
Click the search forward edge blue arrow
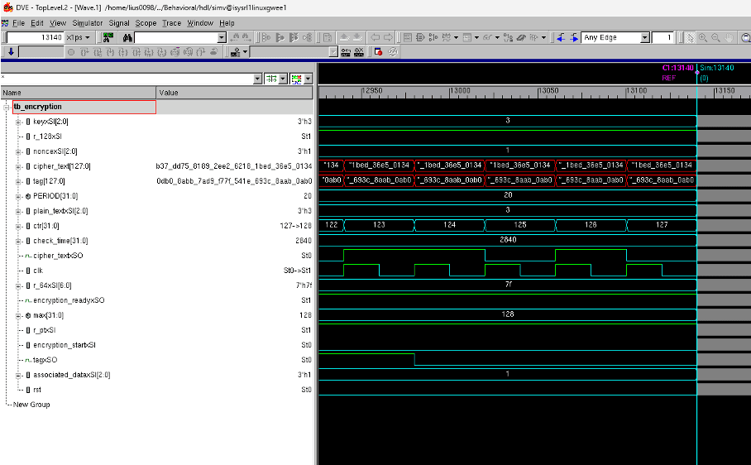coord(573,37)
